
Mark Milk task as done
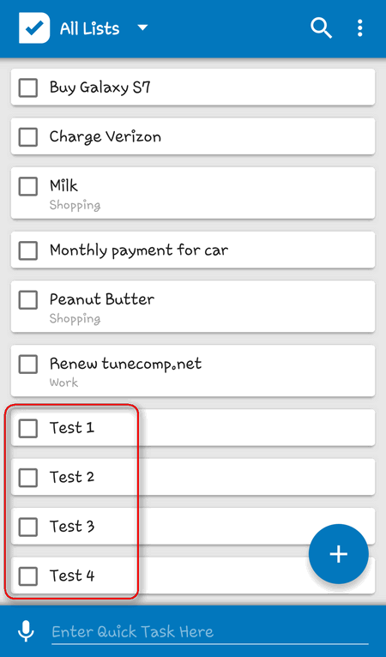pyautogui.click(x=28, y=186)
